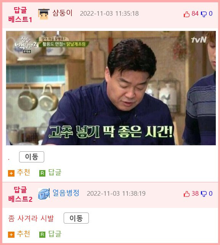Click thumbs-down icon on 얼음병정's comment
This screenshot has width=220, height=245.
204,194
